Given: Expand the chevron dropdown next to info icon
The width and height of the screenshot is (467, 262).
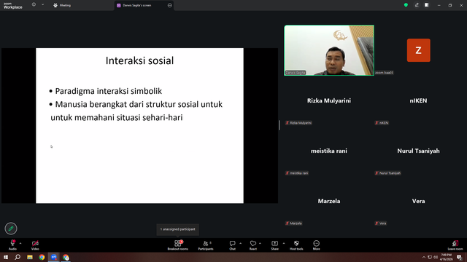Looking at the screenshot, I should [x=42, y=5].
